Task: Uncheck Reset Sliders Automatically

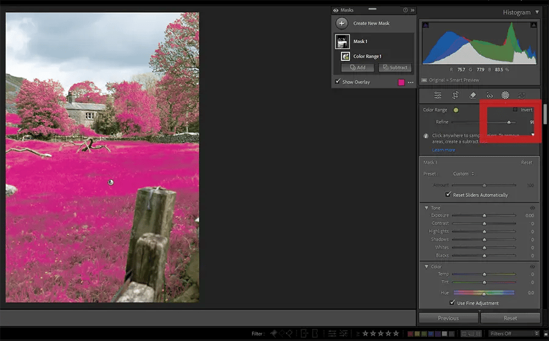Action: tap(448, 195)
